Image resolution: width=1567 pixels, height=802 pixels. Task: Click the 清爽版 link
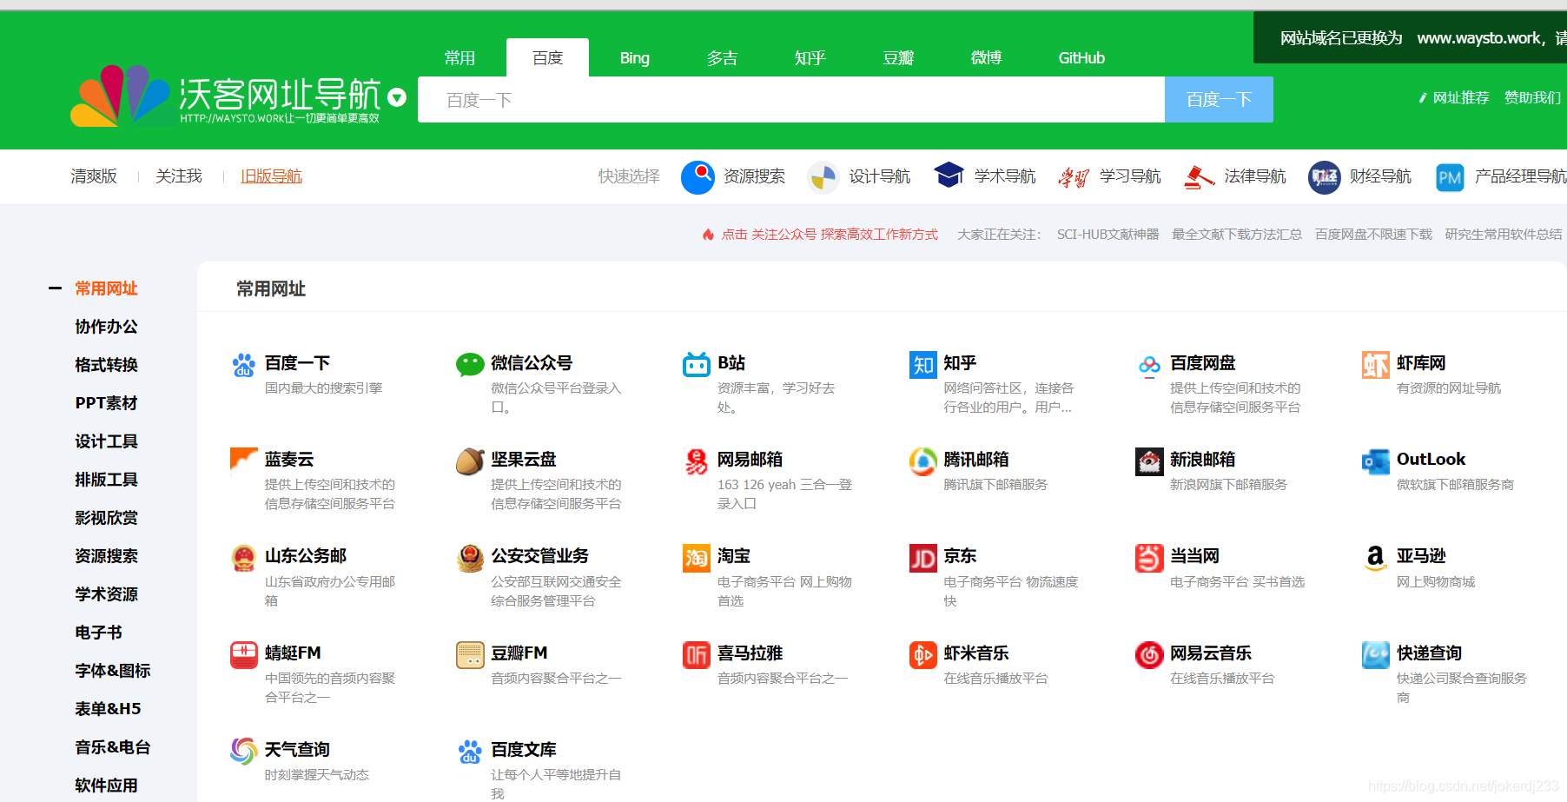coord(94,176)
